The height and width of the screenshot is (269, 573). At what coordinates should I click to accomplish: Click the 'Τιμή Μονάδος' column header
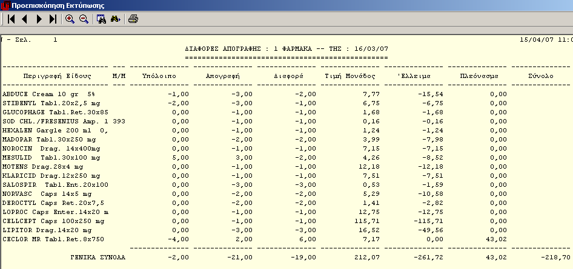point(350,76)
